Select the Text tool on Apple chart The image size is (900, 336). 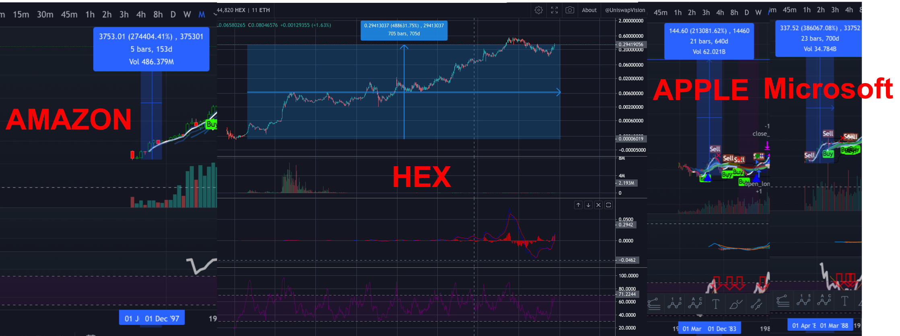(x=715, y=304)
